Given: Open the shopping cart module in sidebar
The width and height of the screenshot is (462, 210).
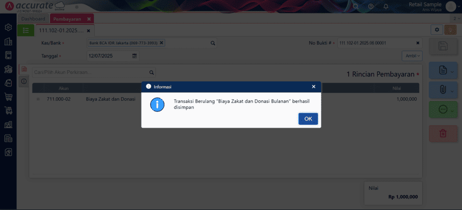Looking at the screenshot, I should click(x=8, y=96).
